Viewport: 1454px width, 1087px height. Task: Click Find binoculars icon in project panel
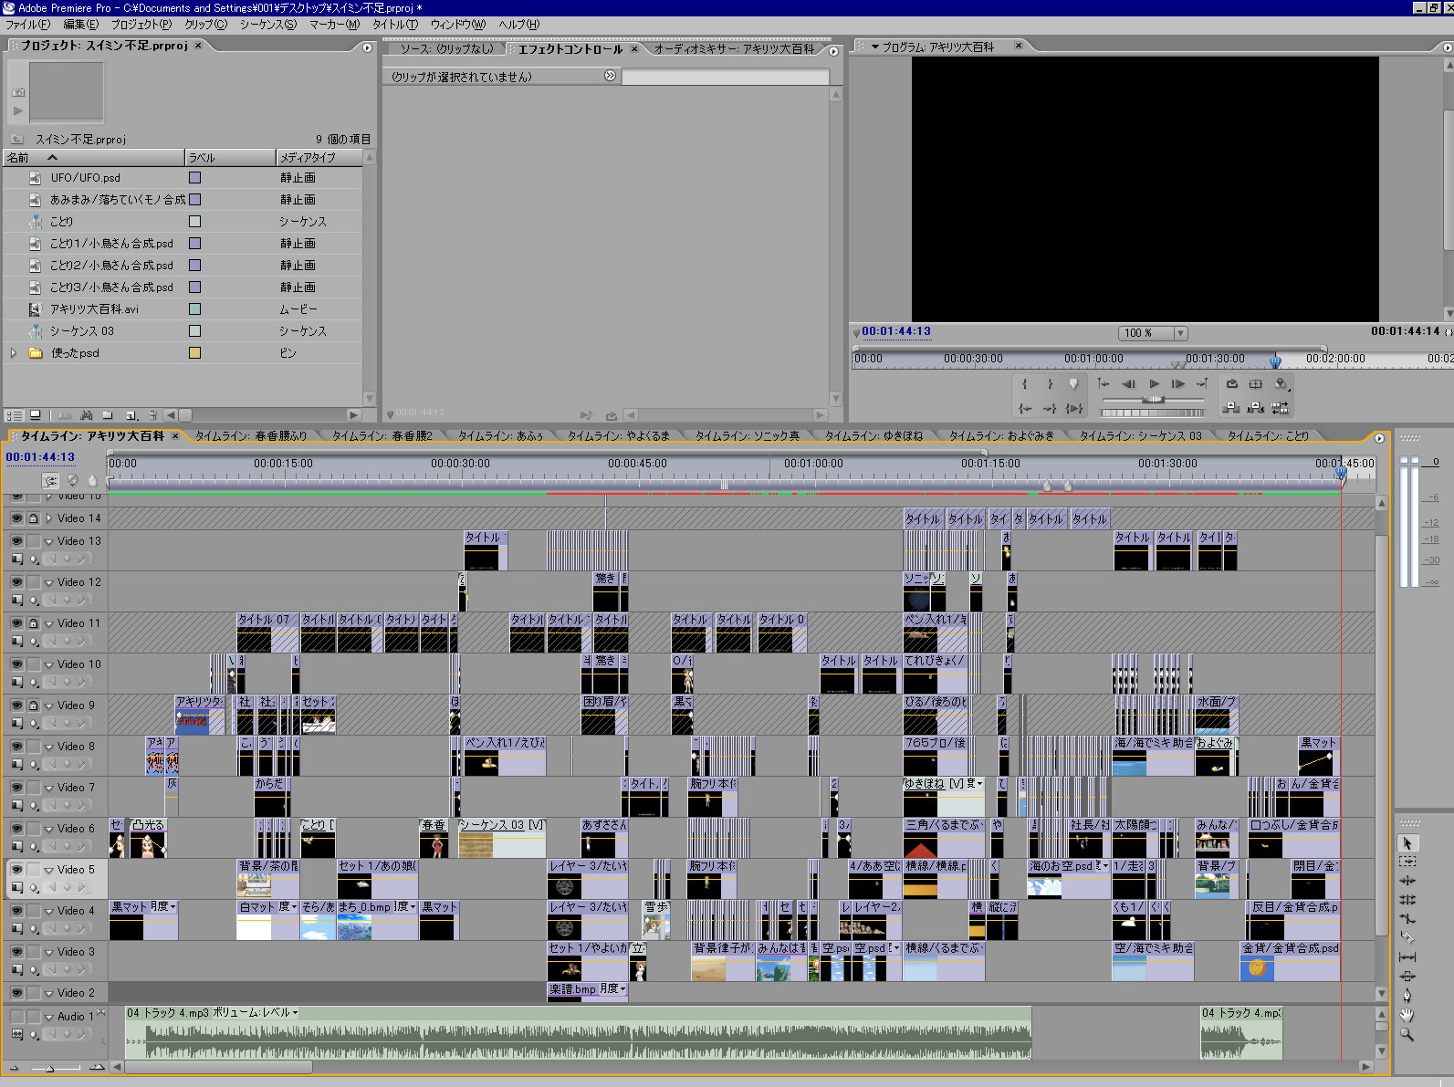87,415
